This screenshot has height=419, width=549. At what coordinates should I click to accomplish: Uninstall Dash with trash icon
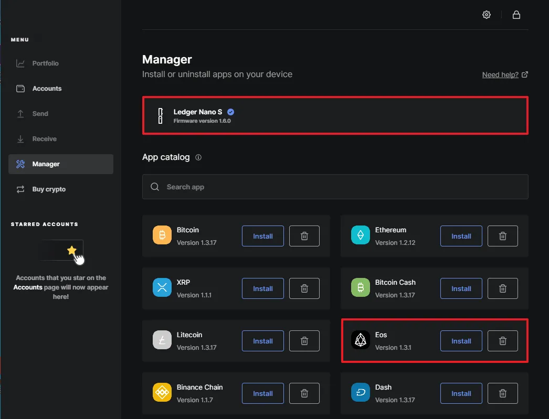[502, 393]
